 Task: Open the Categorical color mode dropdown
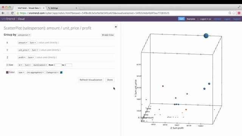52,72
